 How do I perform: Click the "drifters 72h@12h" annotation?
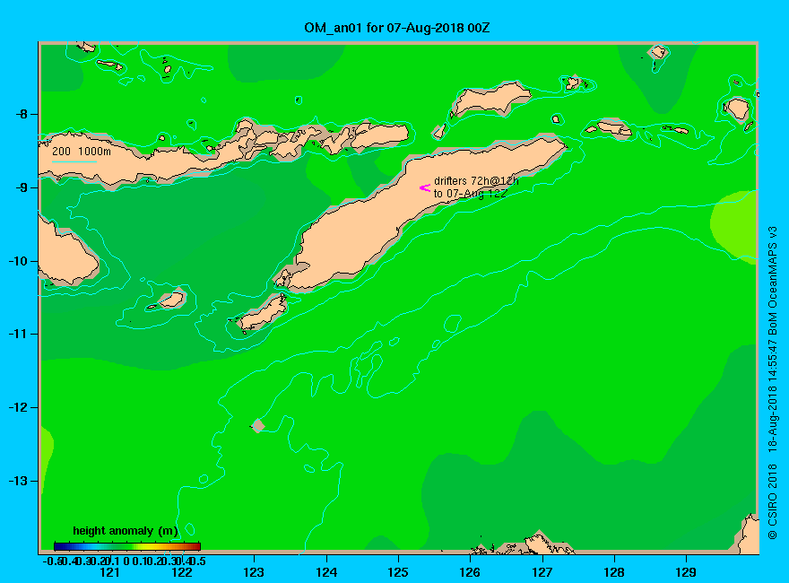pos(475,181)
